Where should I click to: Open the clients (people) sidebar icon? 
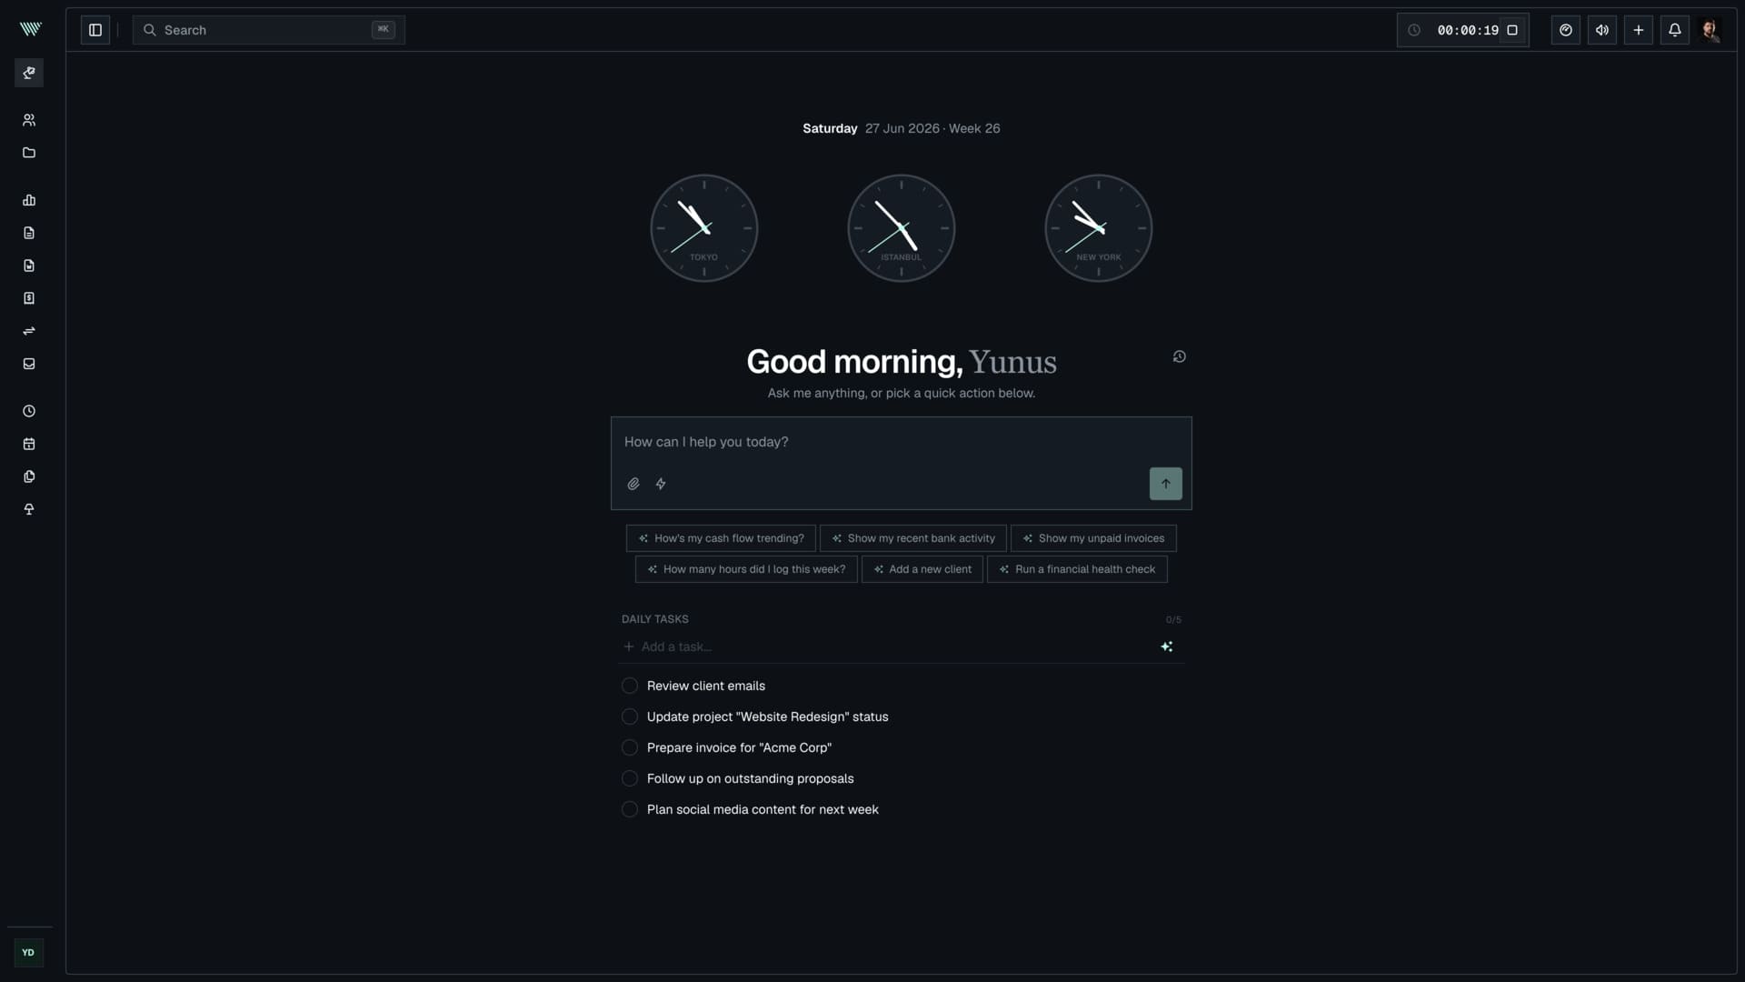tap(29, 120)
